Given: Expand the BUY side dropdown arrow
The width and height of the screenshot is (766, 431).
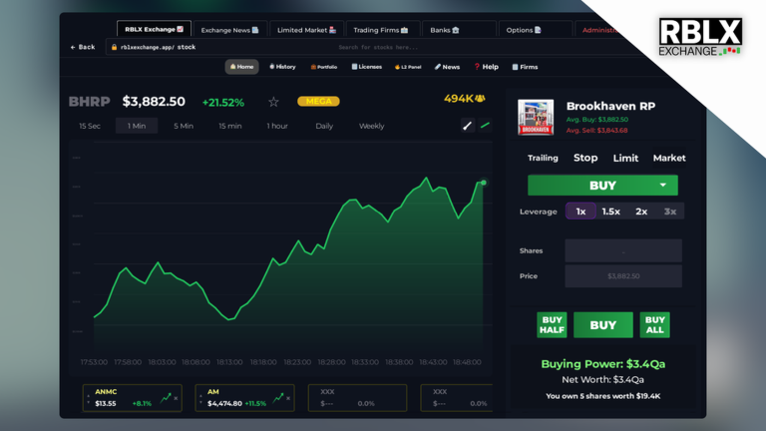Looking at the screenshot, I should point(663,186).
